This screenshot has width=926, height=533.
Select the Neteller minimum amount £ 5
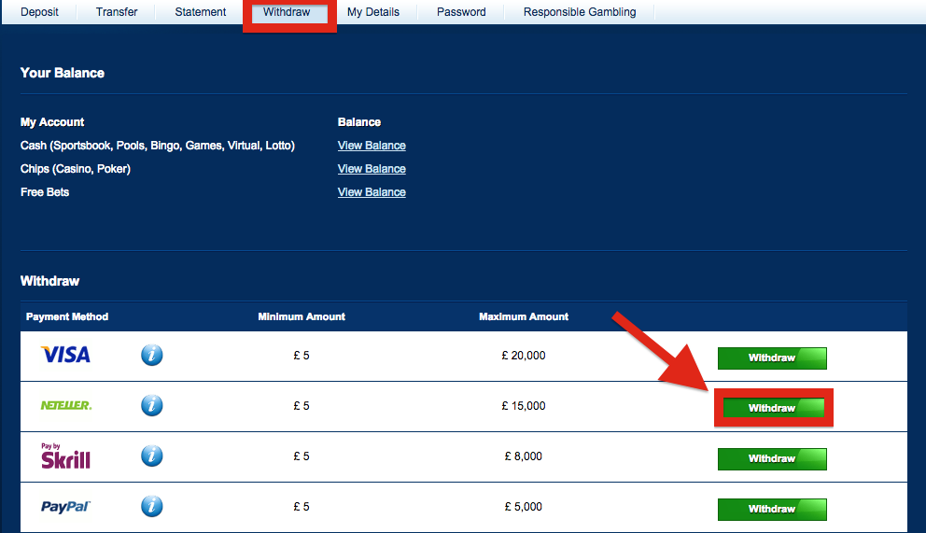pyautogui.click(x=302, y=405)
